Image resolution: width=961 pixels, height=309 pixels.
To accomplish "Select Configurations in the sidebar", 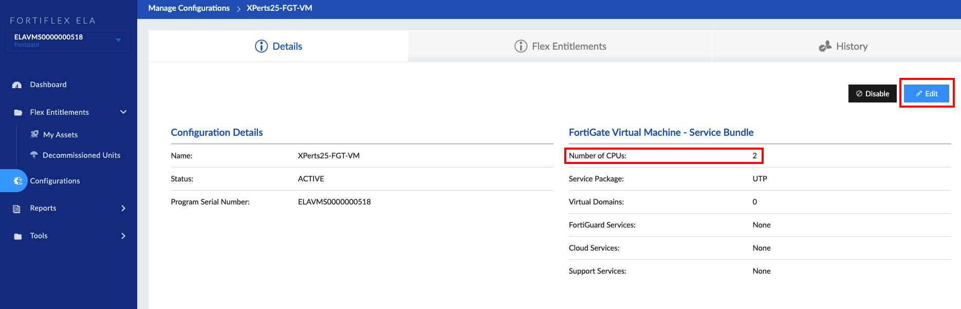I will [x=55, y=181].
